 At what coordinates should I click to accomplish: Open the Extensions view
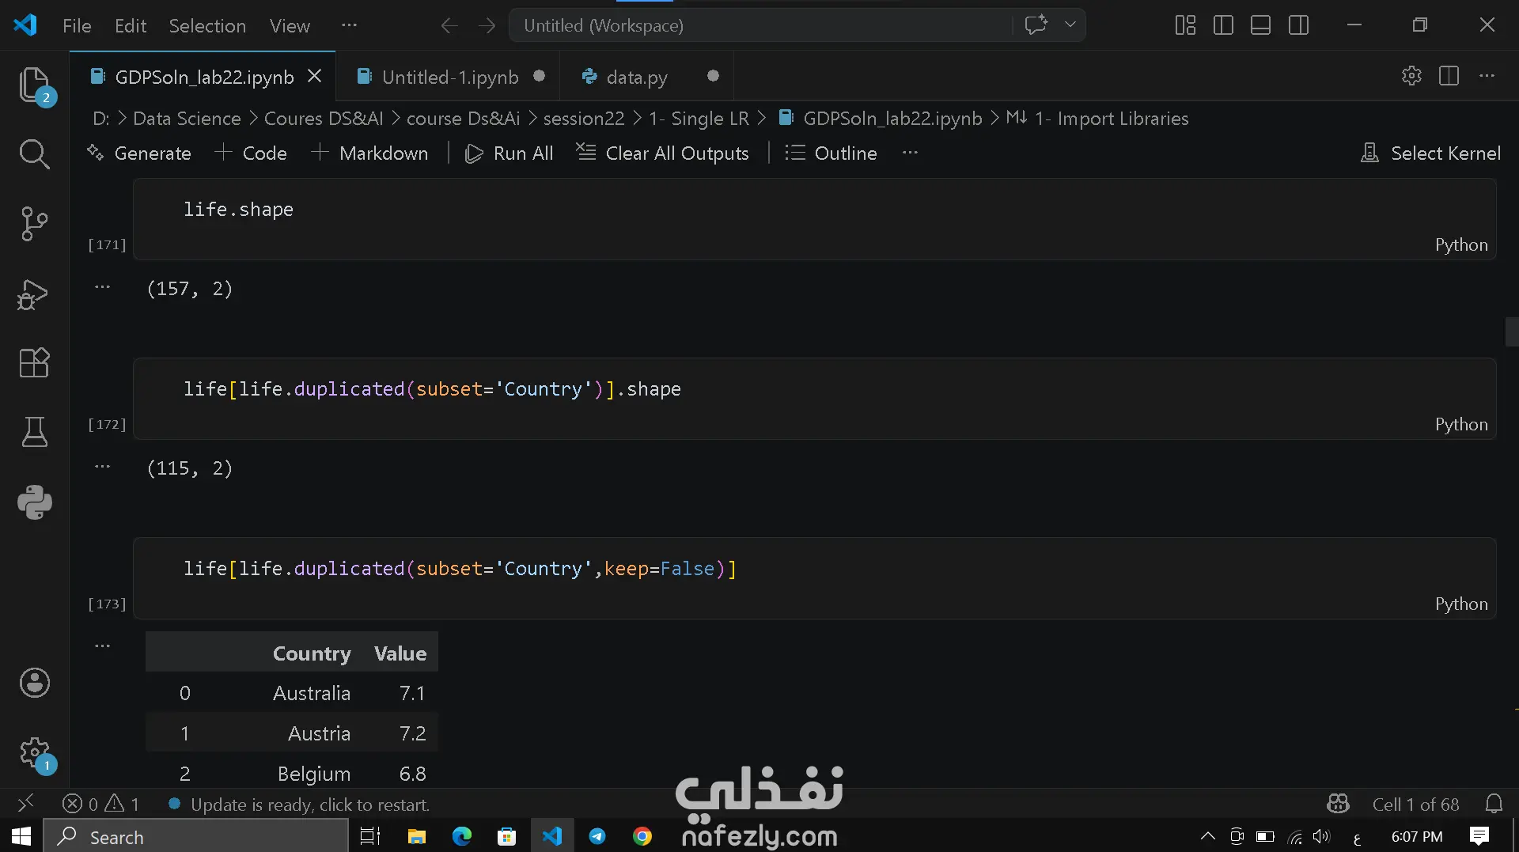coord(34,363)
